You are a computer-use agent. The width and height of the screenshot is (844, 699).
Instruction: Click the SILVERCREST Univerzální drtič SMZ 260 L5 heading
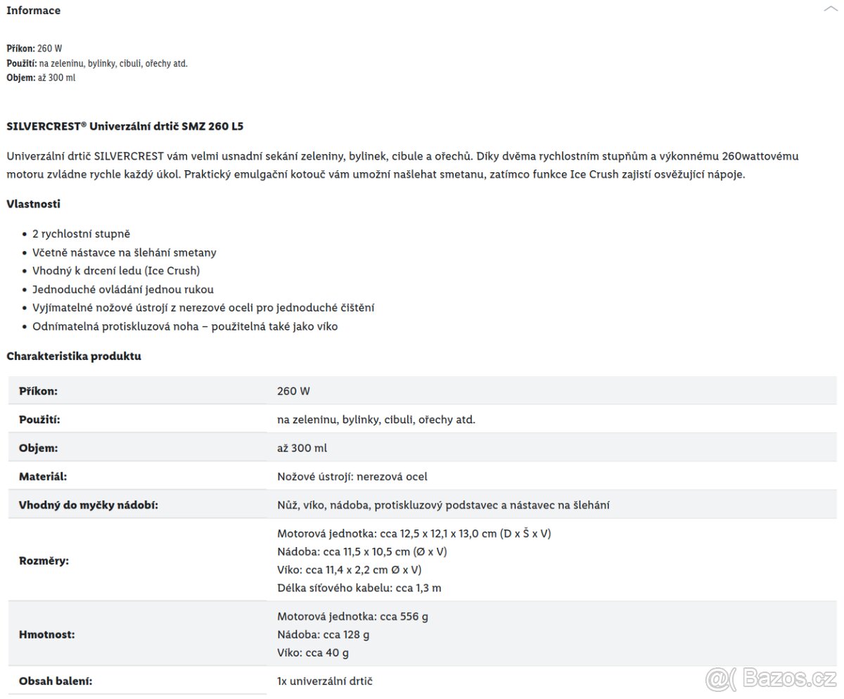coord(125,127)
